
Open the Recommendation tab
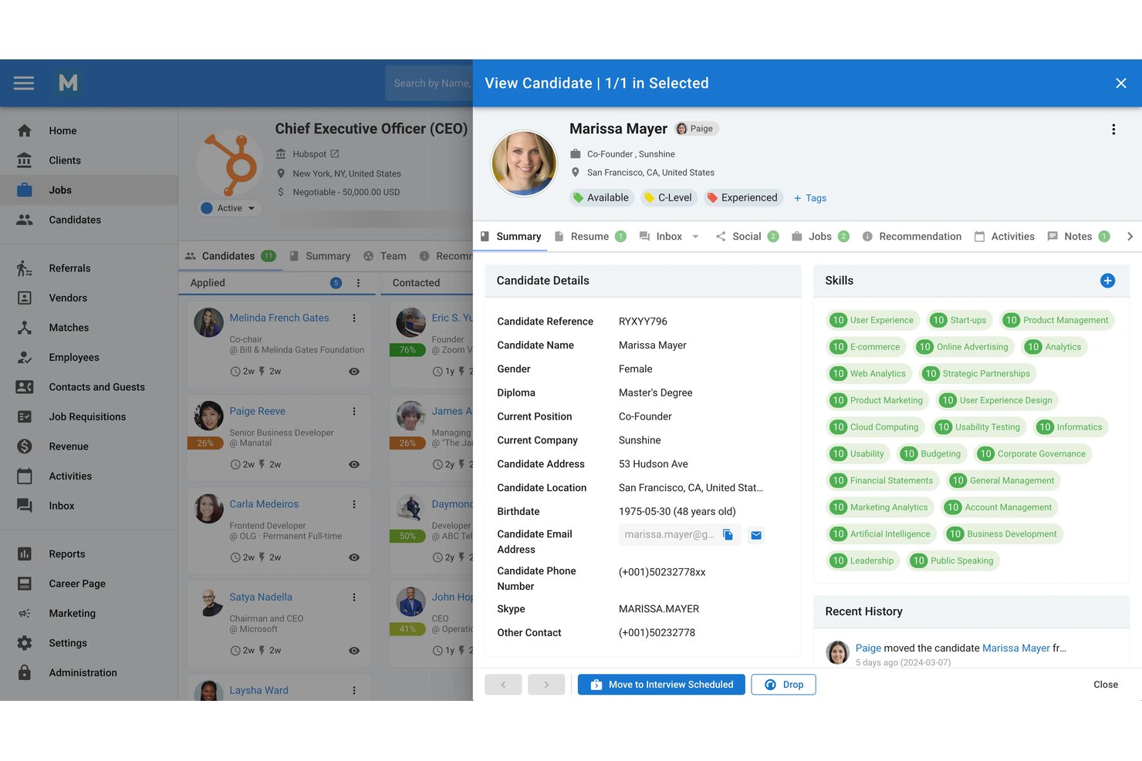pos(911,237)
